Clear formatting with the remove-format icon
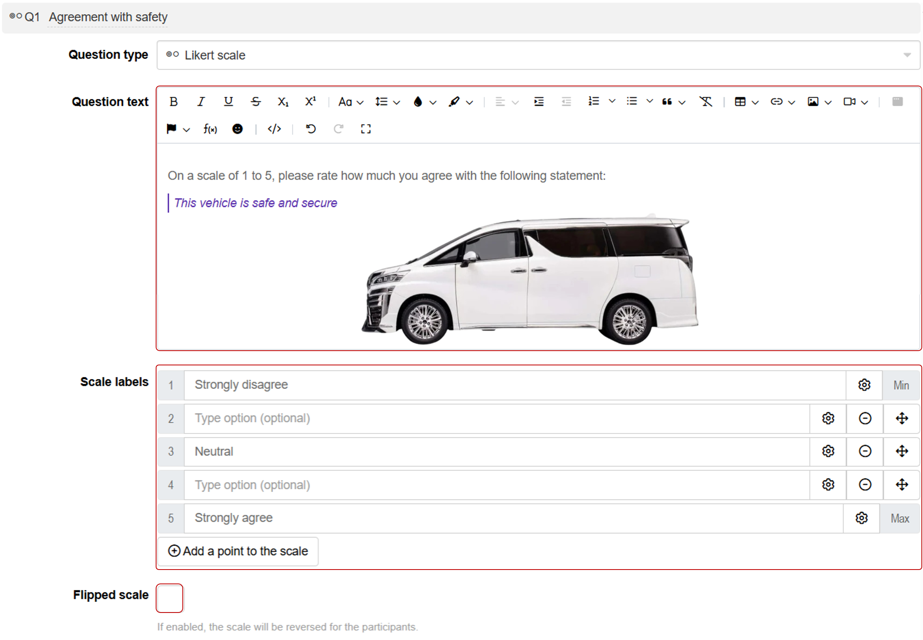The width and height of the screenshot is (923, 640). click(x=706, y=101)
